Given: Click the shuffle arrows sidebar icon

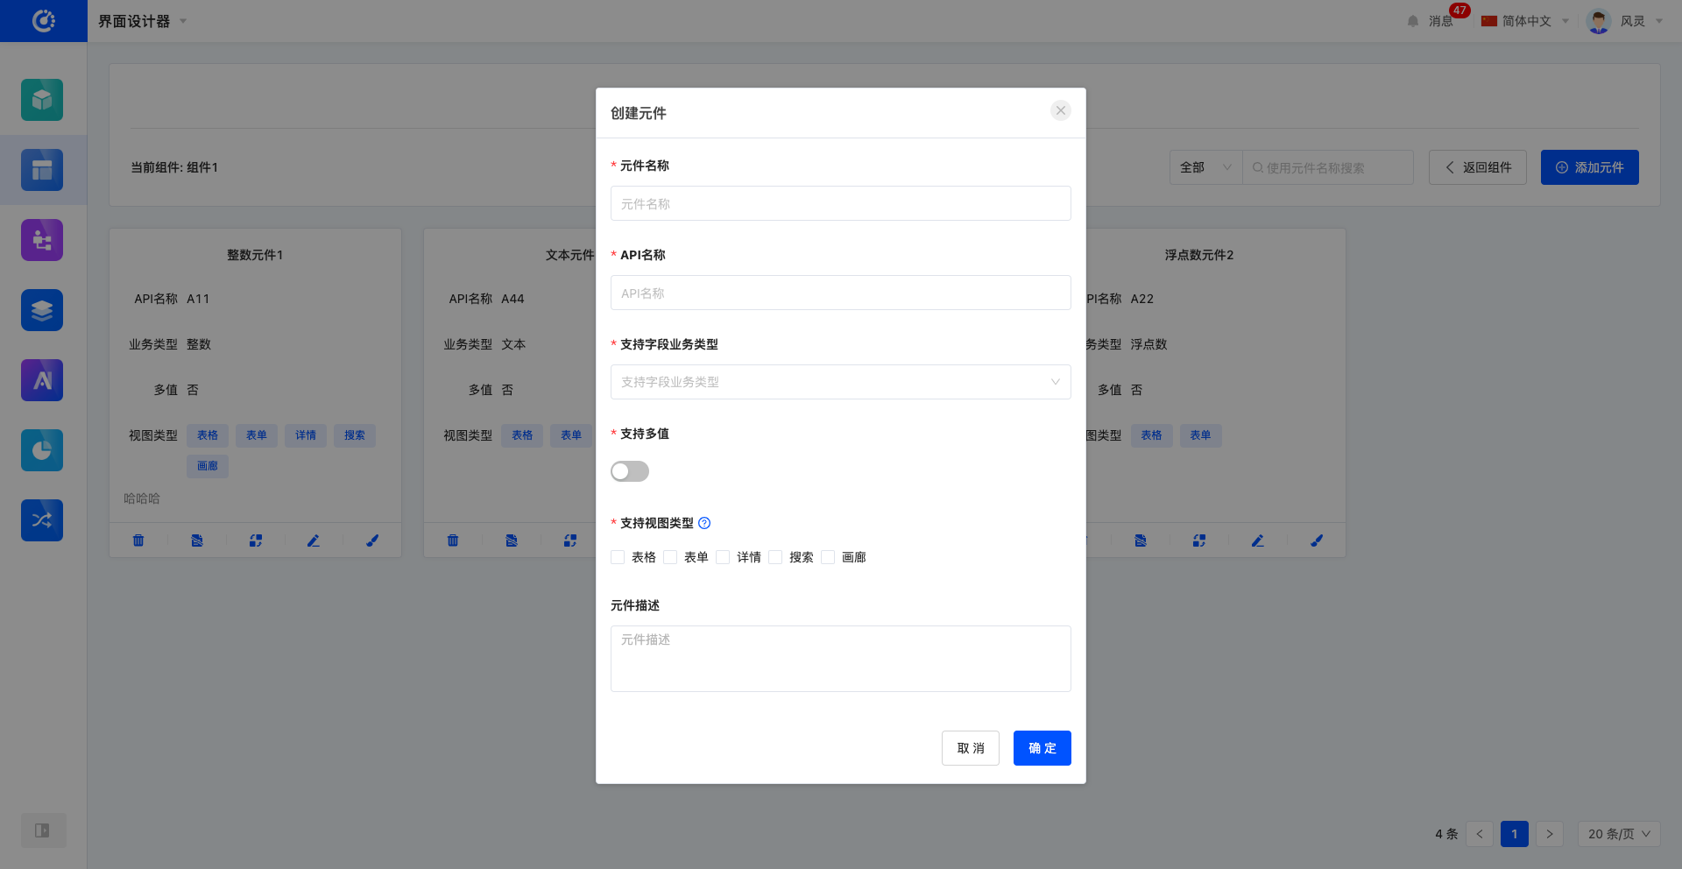Looking at the screenshot, I should pyautogui.click(x=42, y=520).
